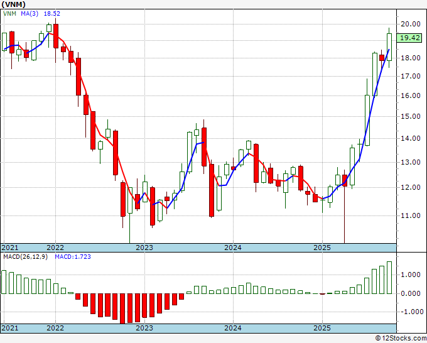Click the 12Stocks.com copyright link
427x343 pixels.
(x=401, y=339)
